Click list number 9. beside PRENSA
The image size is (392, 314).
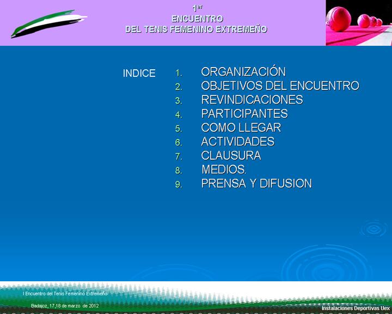(x=179, y=185)
